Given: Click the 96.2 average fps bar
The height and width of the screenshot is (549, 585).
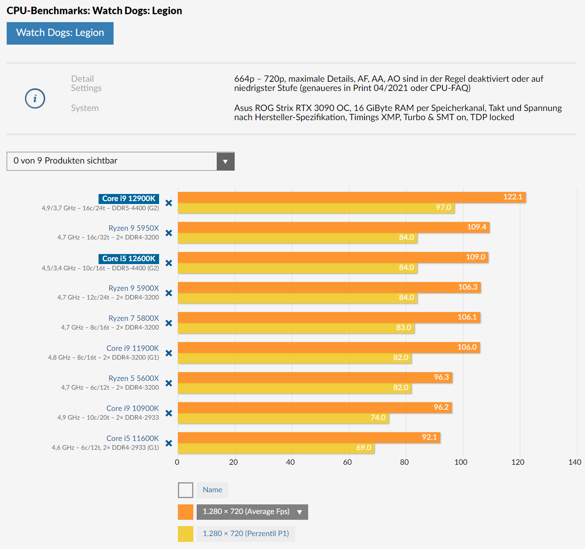Looking at the screenshot, I should point(315,408).
